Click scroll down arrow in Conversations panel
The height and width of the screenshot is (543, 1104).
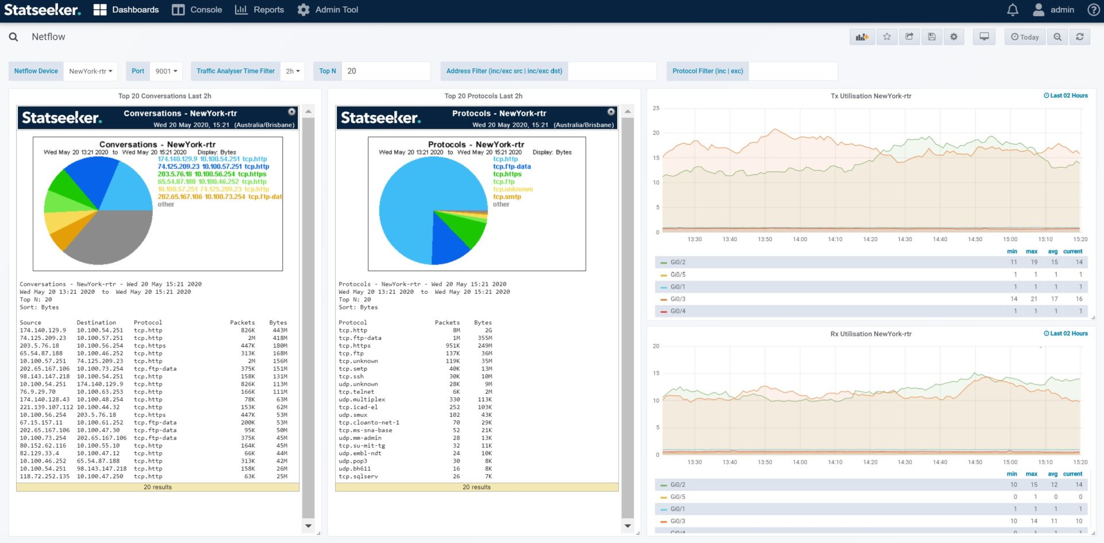pos(309,526)
